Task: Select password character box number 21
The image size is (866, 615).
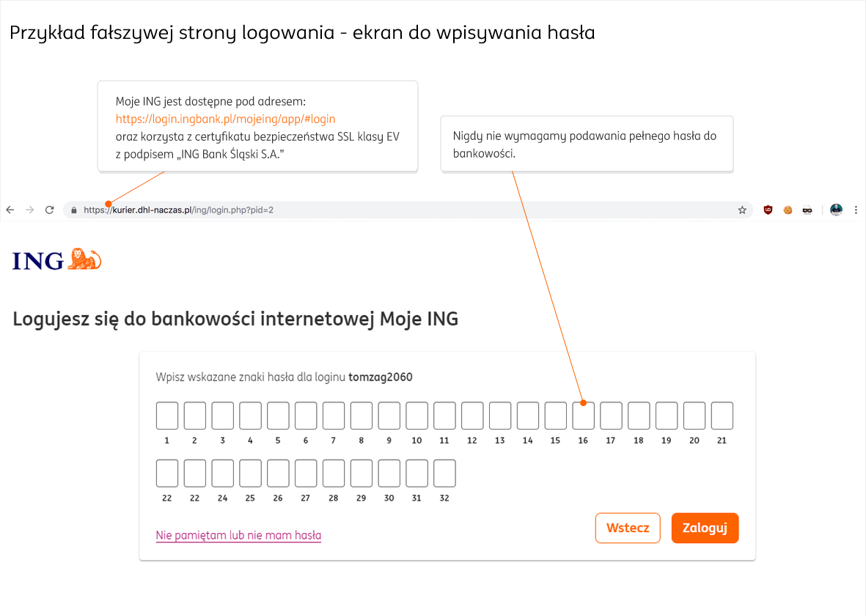Action: (722, 416)
